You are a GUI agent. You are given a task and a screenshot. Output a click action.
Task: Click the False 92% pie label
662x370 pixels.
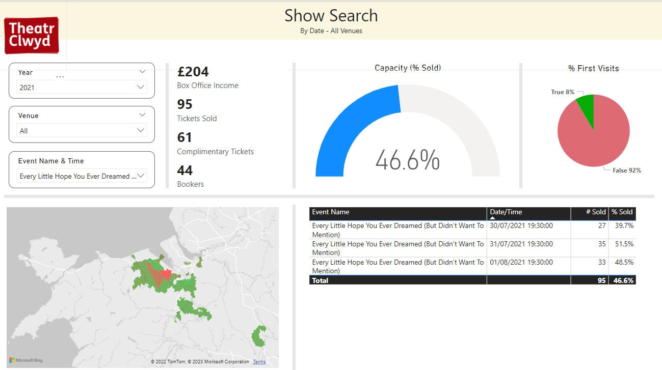click(627, 170)
